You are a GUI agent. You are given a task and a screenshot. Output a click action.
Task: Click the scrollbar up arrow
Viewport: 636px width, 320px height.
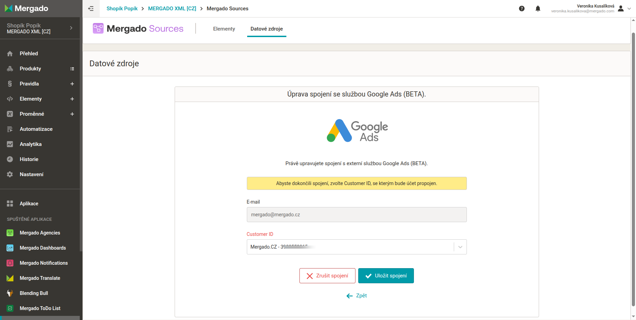(633, 20)
